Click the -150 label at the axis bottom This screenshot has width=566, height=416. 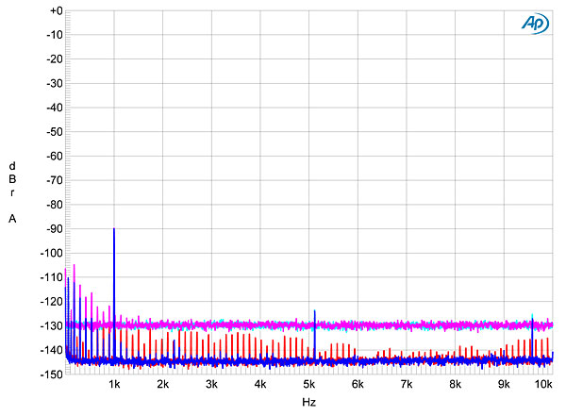point(49,374)
